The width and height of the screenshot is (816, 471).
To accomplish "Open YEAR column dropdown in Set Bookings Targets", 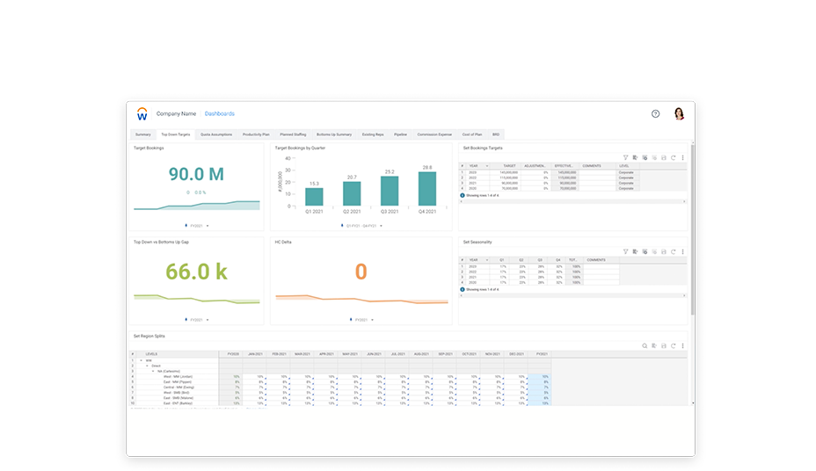I will [x=486, y=166].
